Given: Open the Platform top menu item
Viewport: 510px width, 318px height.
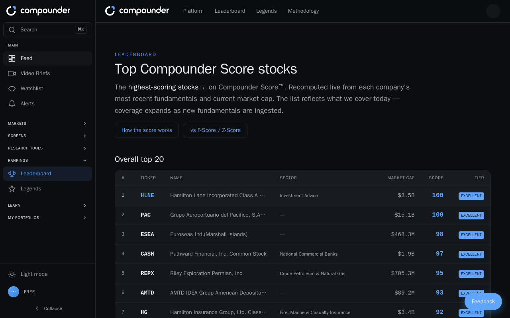Looking at the screenshot, I should [193, 11].
